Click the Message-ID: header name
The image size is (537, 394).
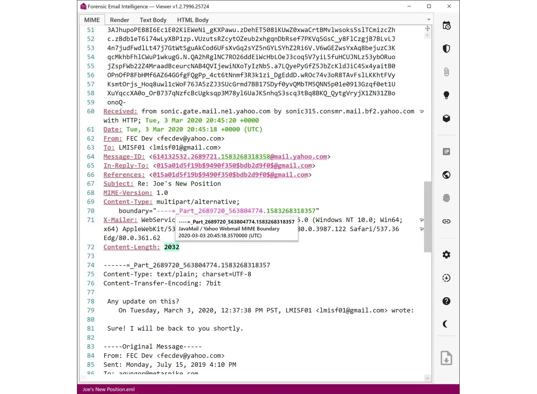(124, 157)
